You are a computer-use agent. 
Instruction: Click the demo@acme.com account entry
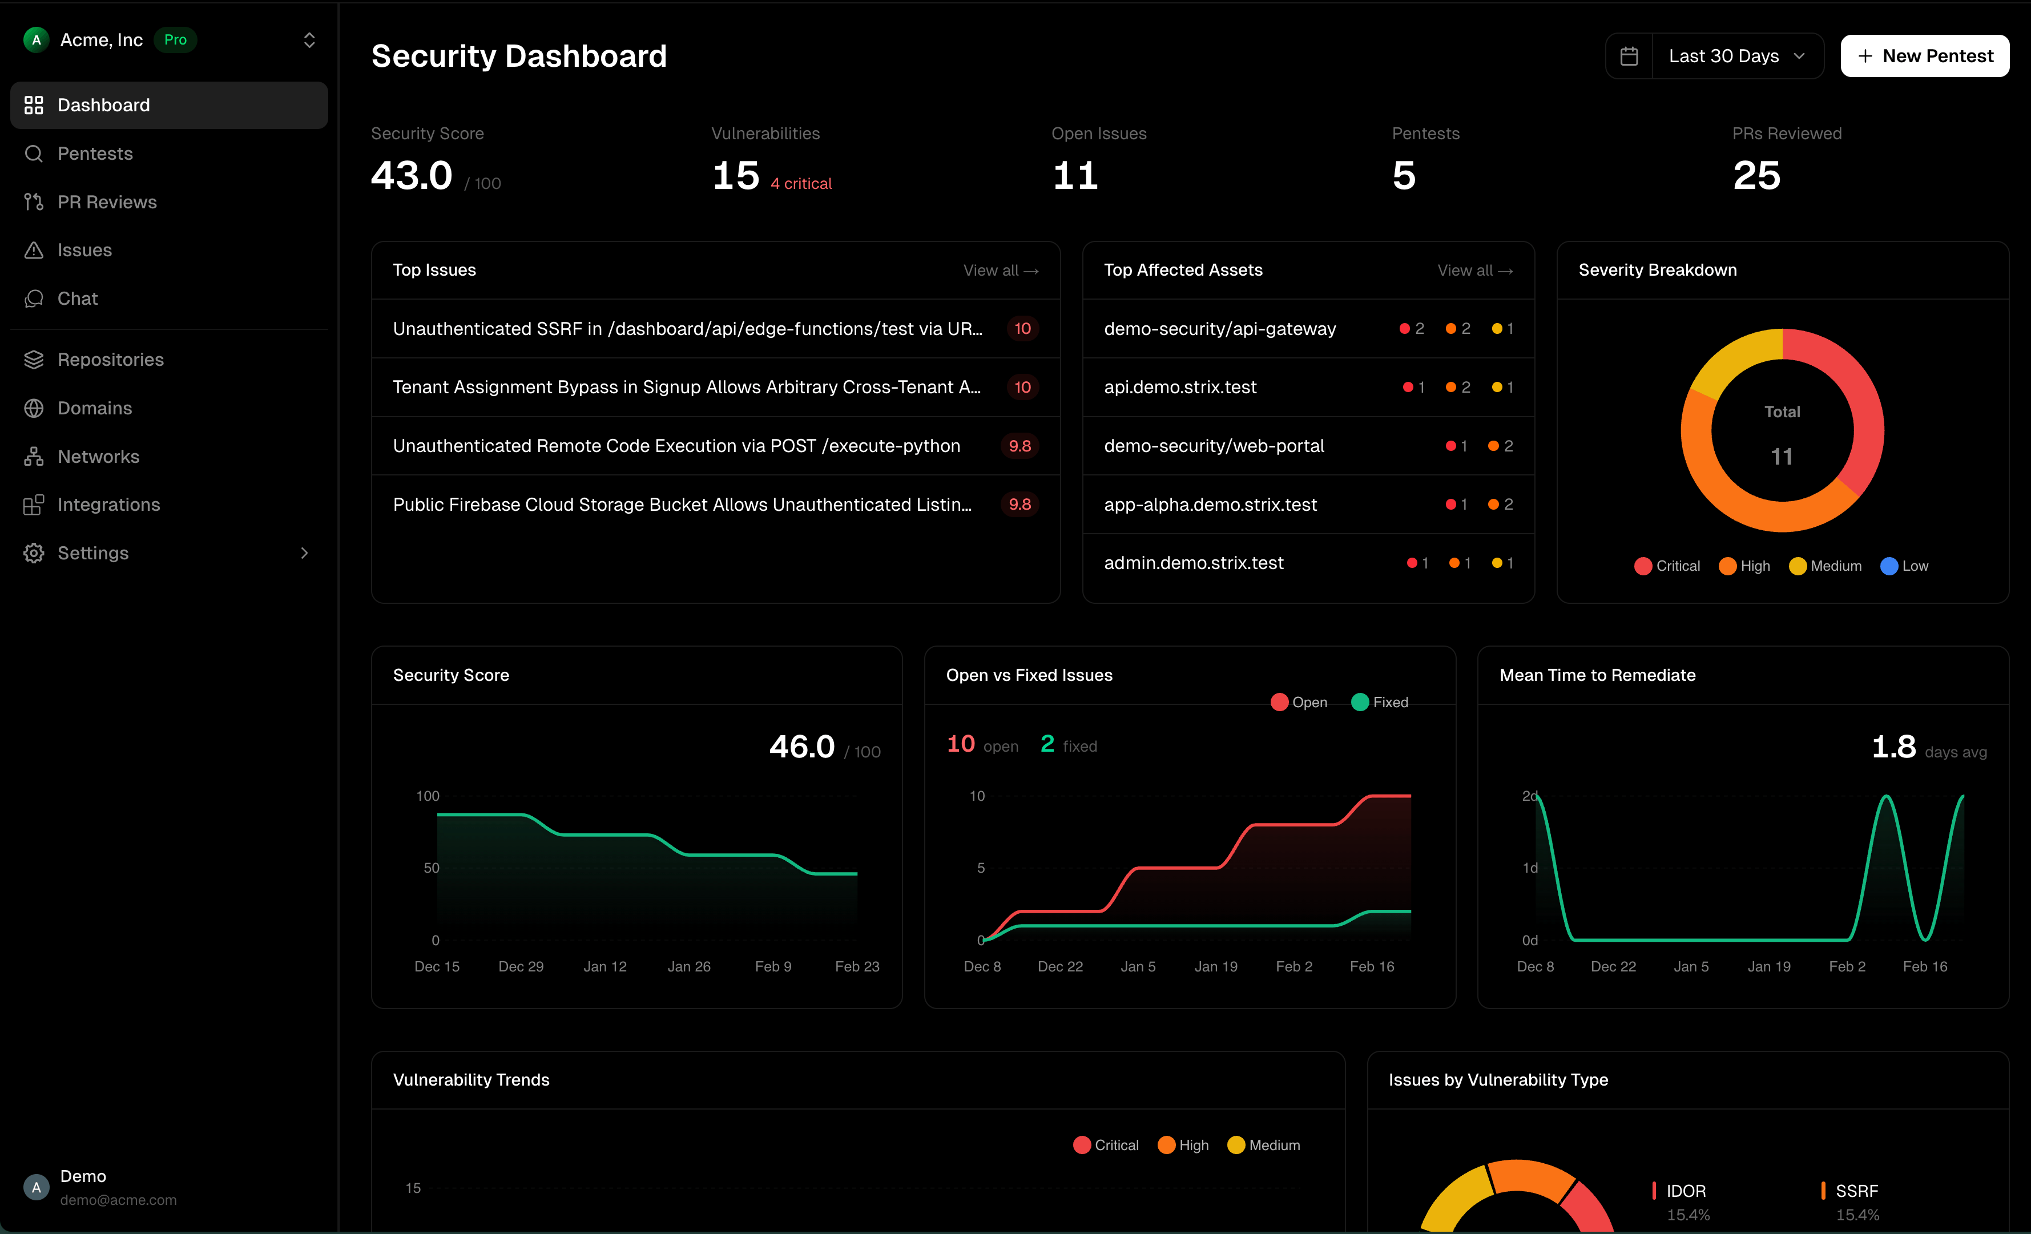[169, 1188]
